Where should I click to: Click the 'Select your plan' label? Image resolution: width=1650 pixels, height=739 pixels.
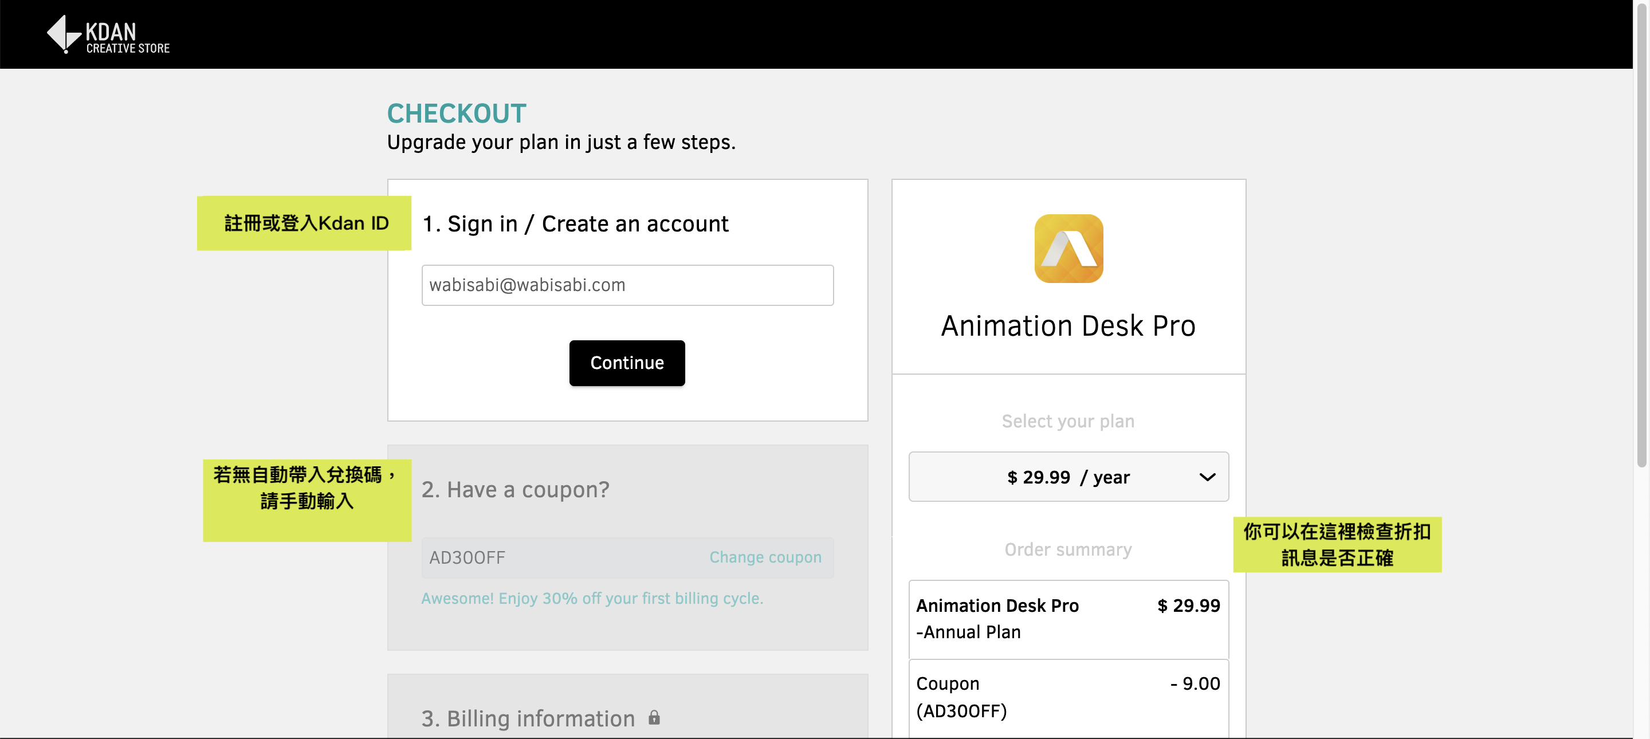[1068, 422]
